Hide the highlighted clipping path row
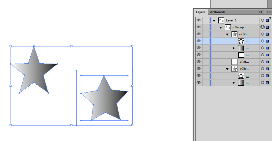This screenshot has width=272, height=141. pyautogui.click(x=199, y=41)
